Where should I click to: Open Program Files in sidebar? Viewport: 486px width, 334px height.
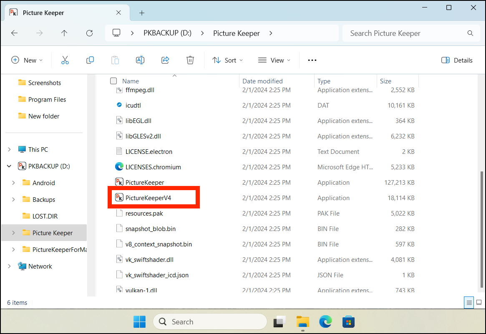42,100
